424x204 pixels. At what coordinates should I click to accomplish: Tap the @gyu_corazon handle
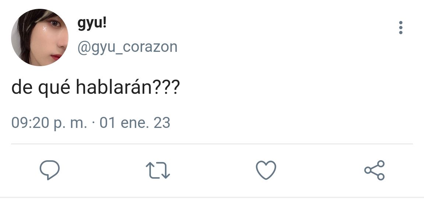tap(127, 47)
